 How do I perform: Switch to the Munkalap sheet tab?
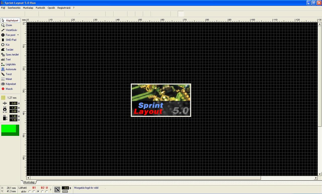click(29, 182)
